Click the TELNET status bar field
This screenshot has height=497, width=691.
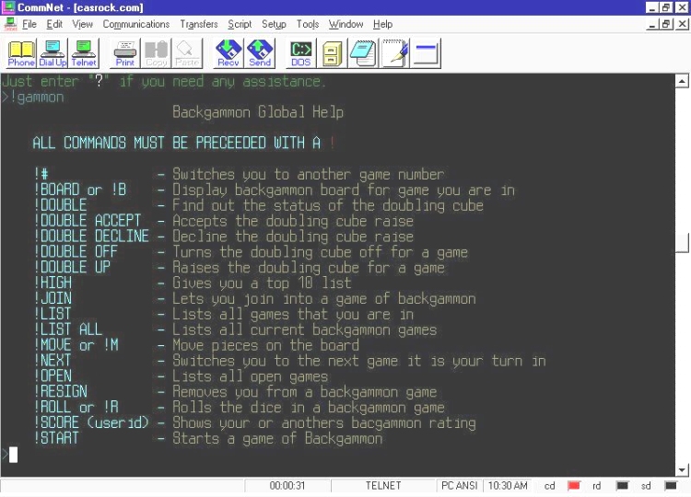pyautogui.click(x=383, y=486)
